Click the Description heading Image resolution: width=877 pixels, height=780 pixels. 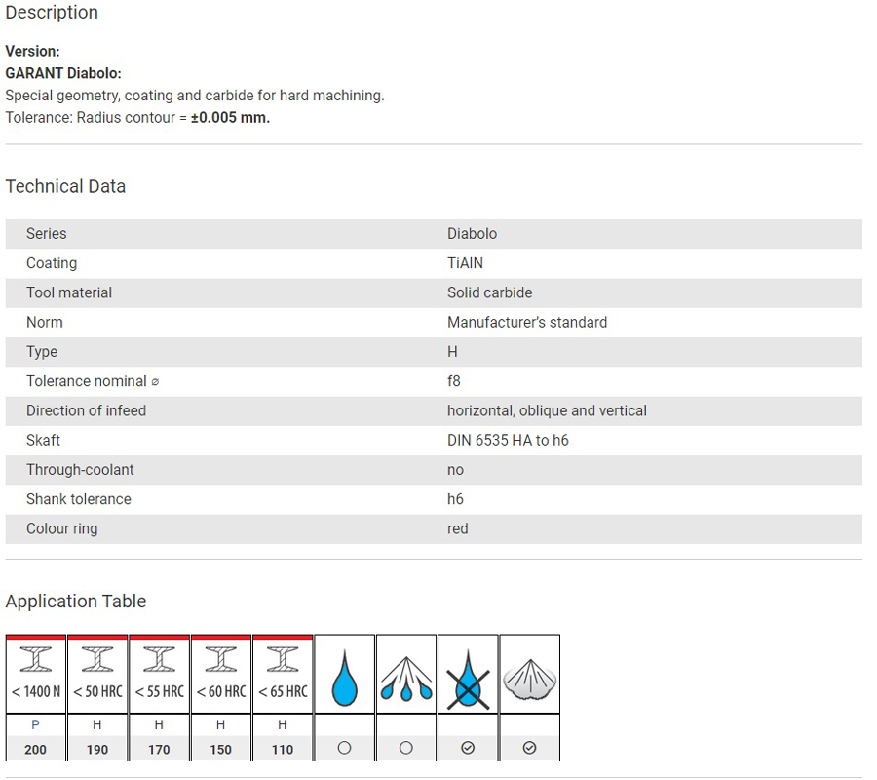tap(52, 13)
